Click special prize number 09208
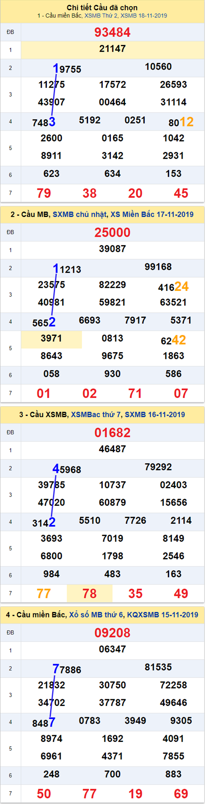 click(x=112, y=633)
